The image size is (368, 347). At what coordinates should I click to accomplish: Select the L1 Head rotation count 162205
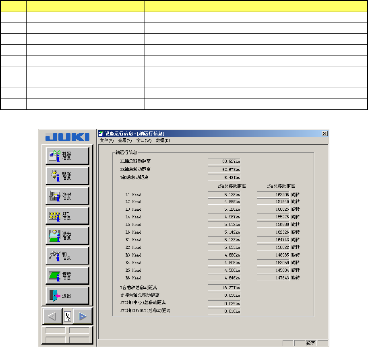(x=273, y=195)
